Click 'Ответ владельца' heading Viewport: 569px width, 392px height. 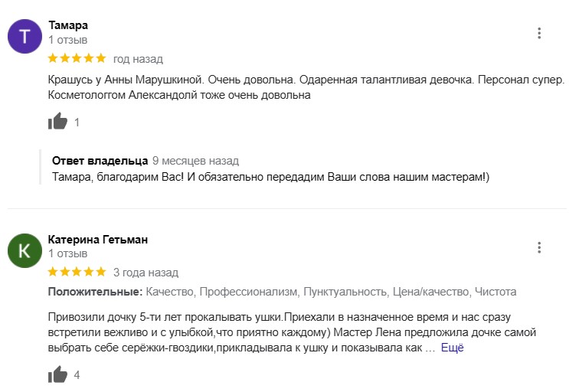point(100,161)
